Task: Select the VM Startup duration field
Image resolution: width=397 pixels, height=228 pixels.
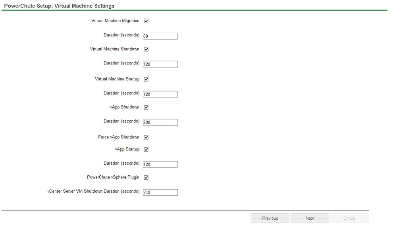Action: [x=160, y=94]
